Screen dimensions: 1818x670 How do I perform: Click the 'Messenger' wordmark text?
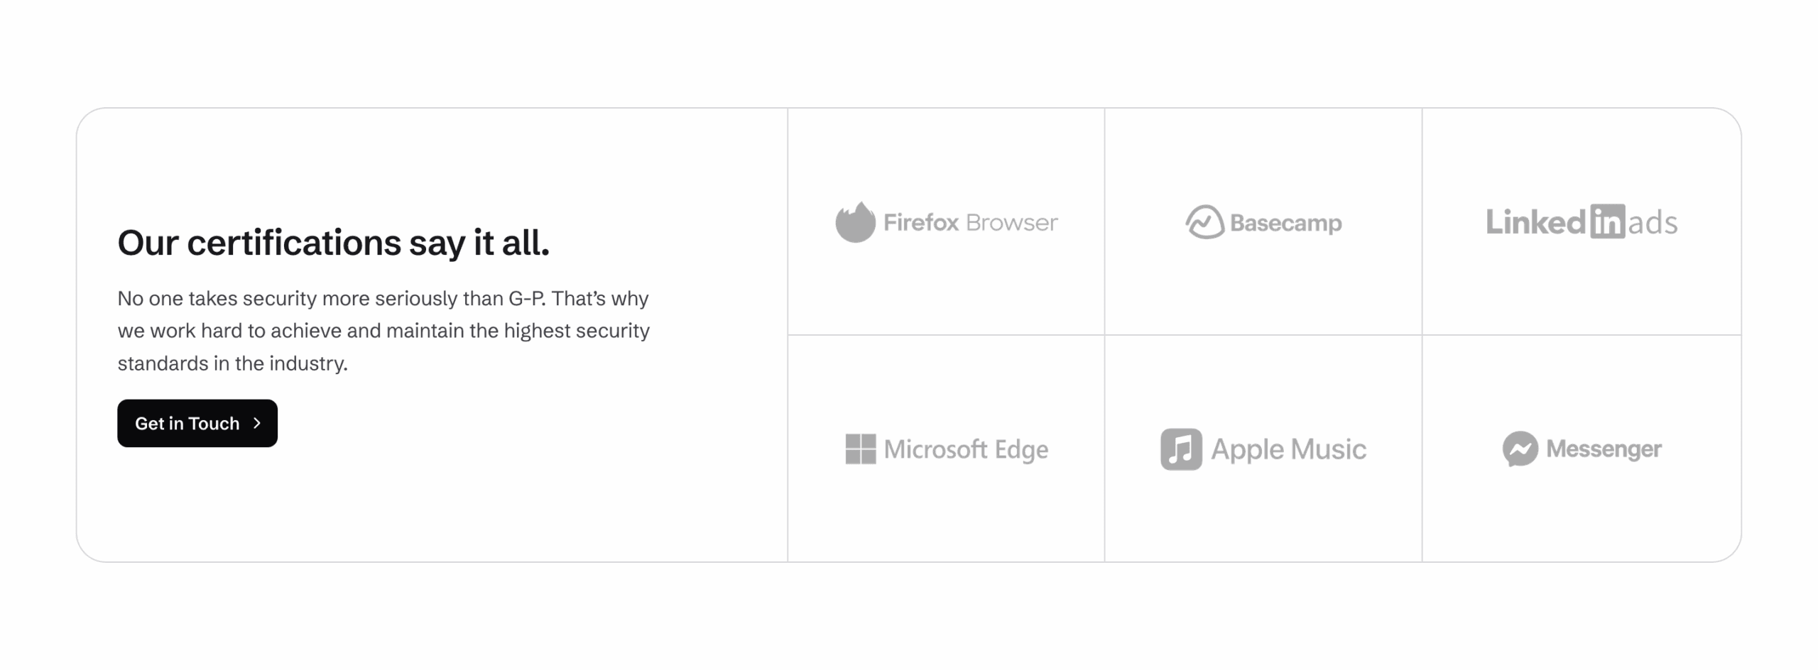pyautogui.click(x=1604, y=449)
